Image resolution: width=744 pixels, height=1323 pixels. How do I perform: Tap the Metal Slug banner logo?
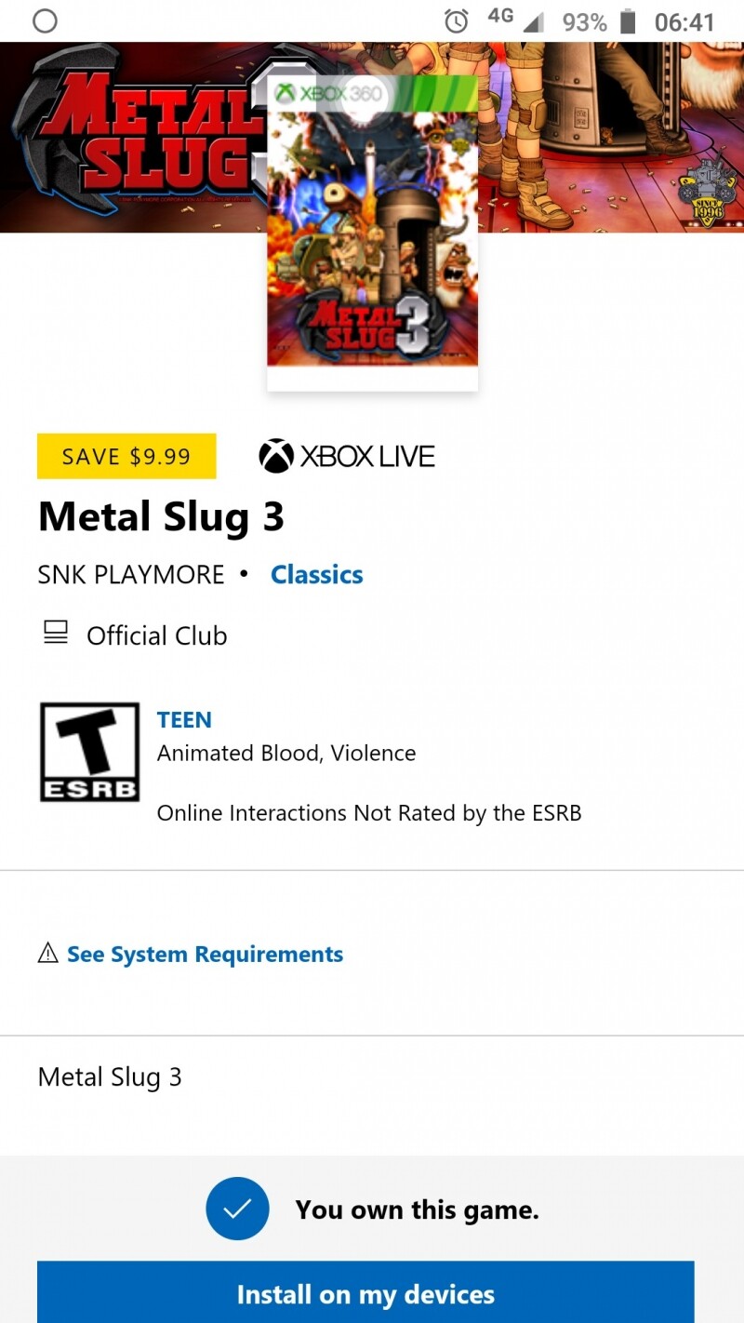(x=139, y=130)
